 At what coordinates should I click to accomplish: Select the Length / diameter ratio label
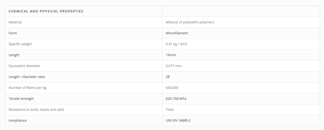pyautogui.click(x=27, y=77)
